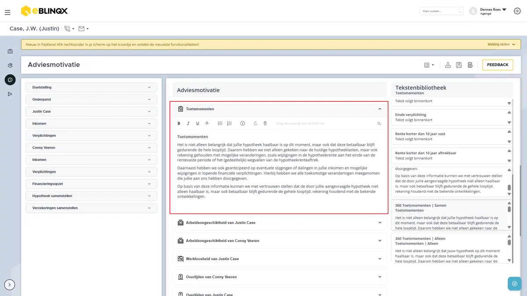Click the search magnifier in the editor toolbar
This screenshot has height=296, width=527.
[379, 124]
